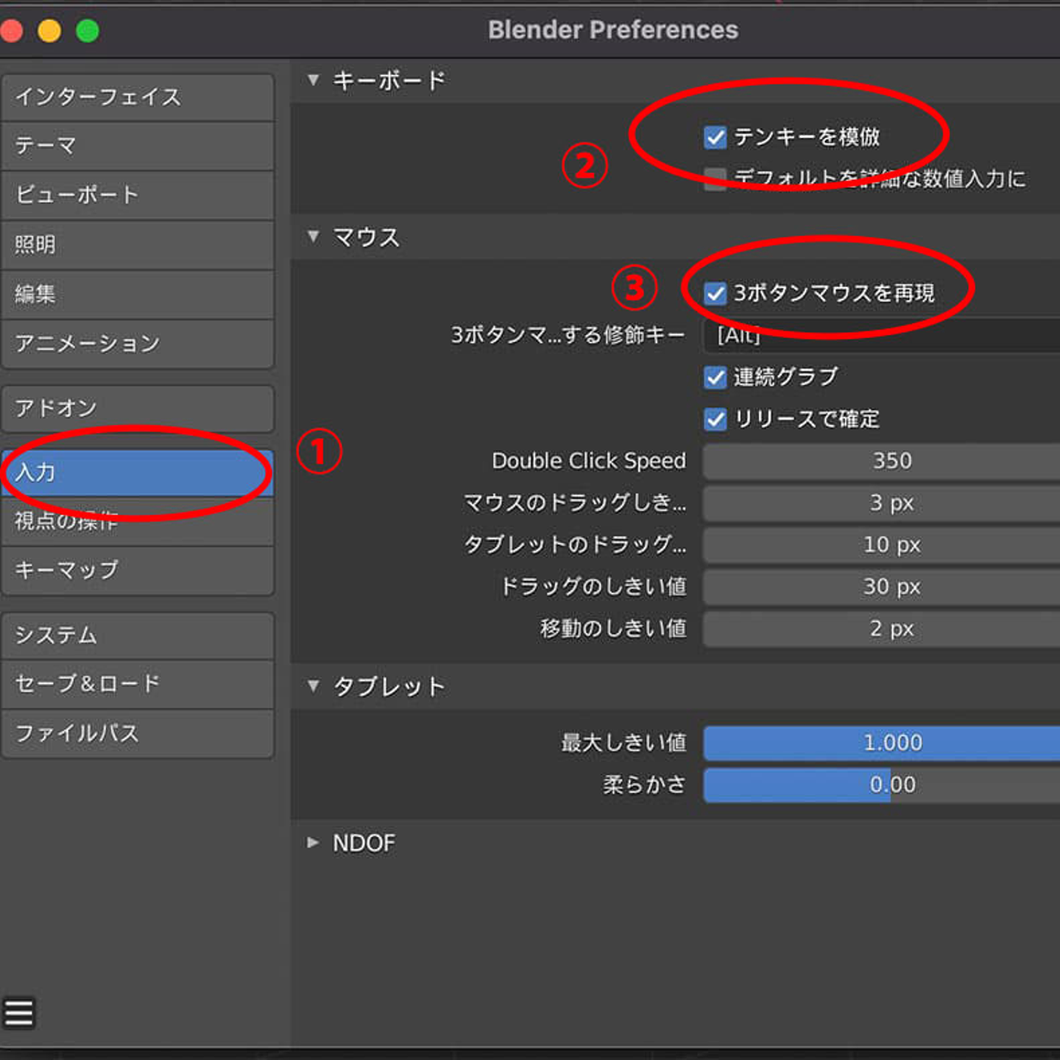Viewport: 1060px width, 1060px height.
Task: Open the テーマ preferences tab
Action: (138, 146)
